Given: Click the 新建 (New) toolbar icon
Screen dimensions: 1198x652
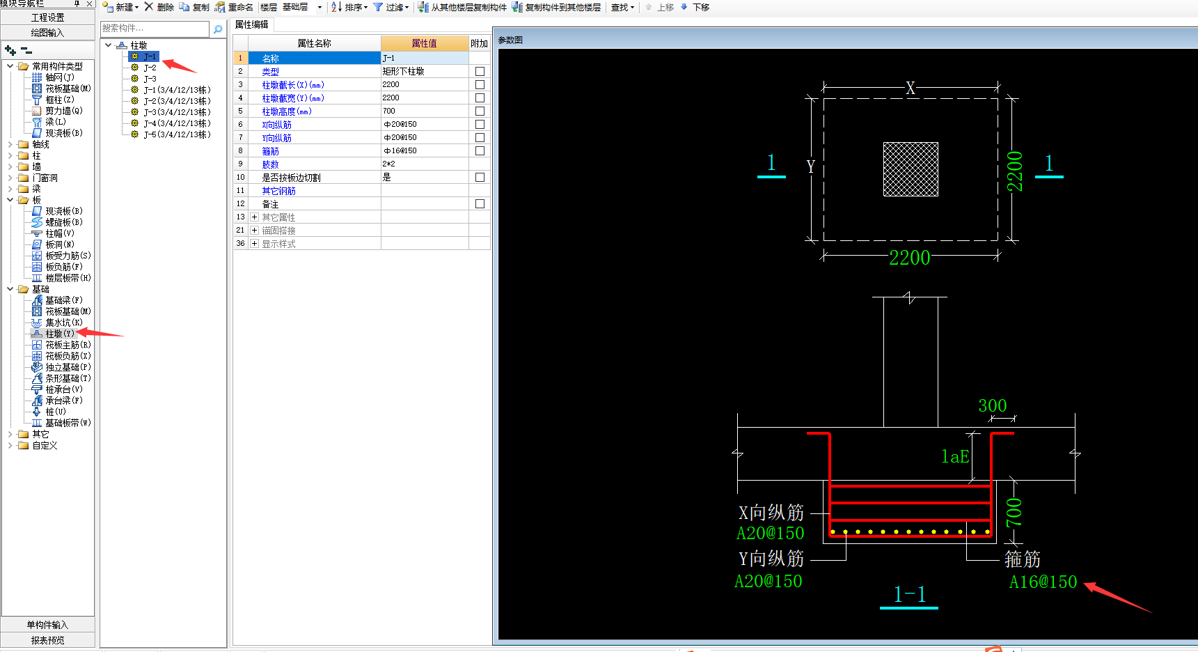Looking at the screenshot, I should click(x=108, y=7).
